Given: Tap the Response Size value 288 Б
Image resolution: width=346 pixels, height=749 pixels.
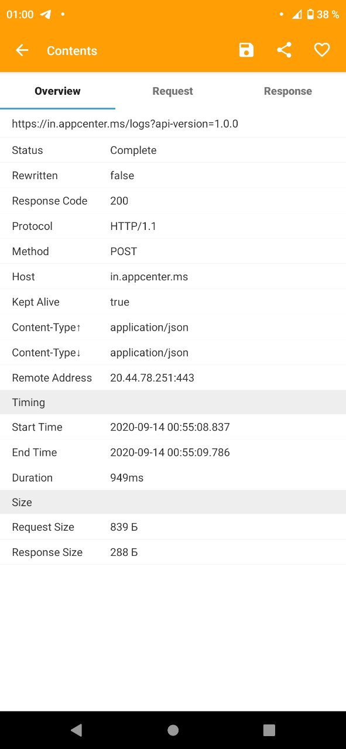Looking at the screenshot, I should coord(124,552).
